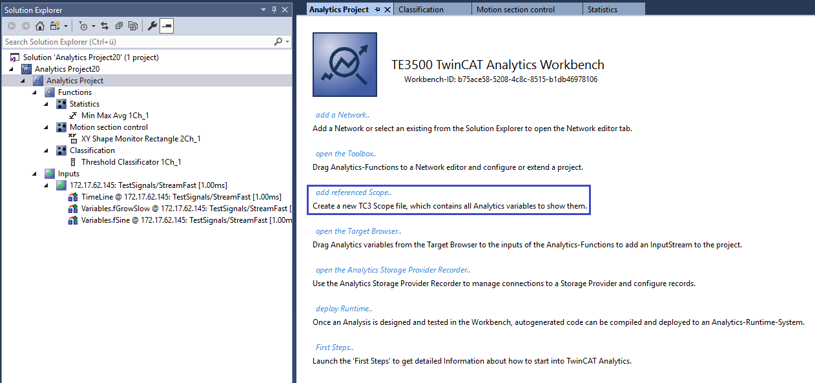The width and height of the screenshot is (815, 383).
Task: Toggle auto-hide pin on Solution Explorer
Action: coord(274,10)
